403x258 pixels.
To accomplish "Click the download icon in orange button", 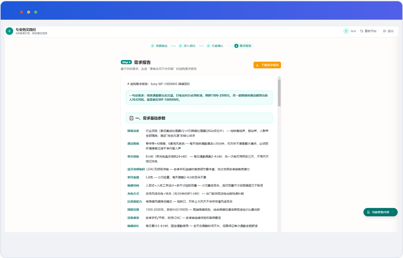I will [257, 65].
